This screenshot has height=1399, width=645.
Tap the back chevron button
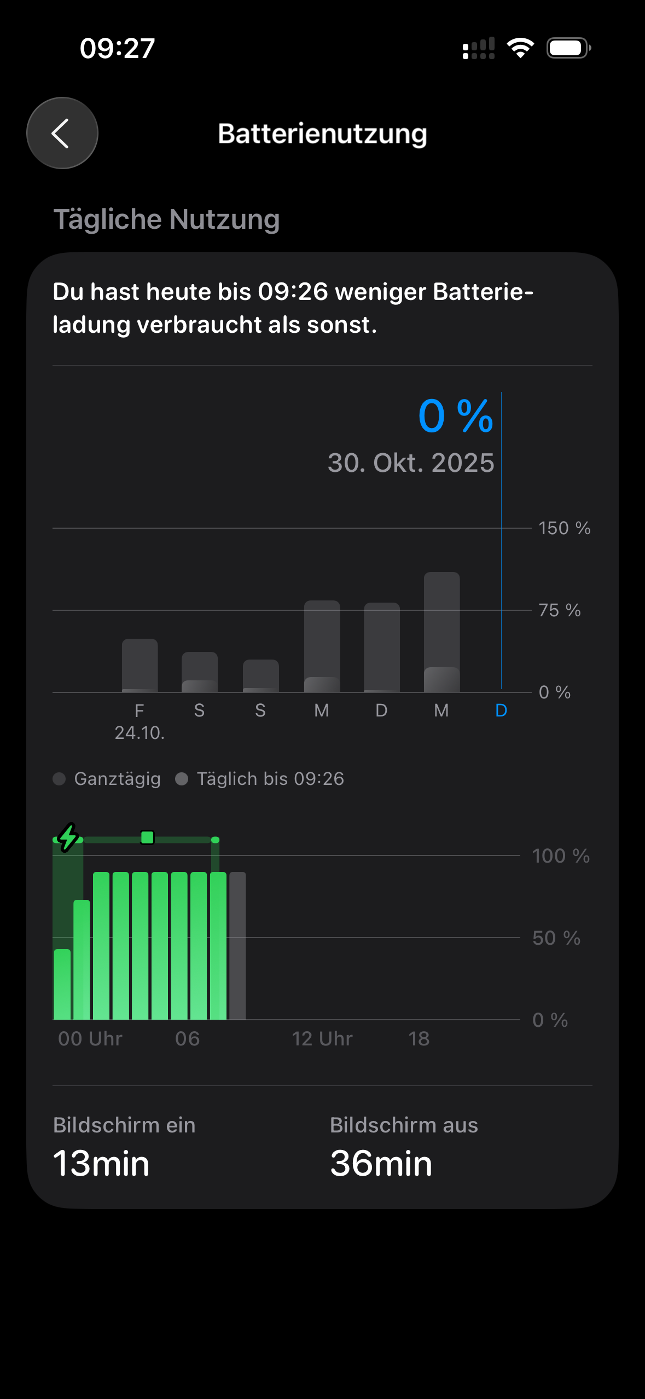(x=62, y=133)
